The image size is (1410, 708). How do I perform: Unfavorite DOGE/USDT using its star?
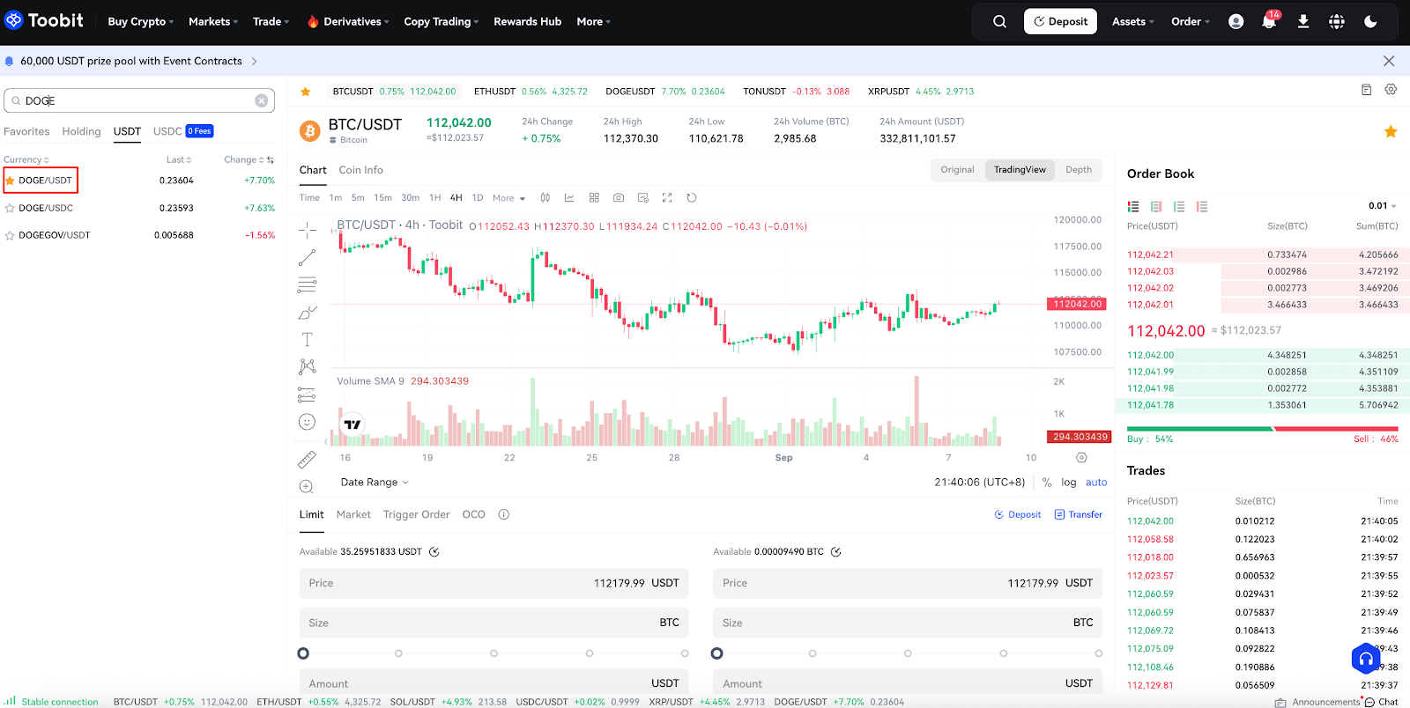10,181
